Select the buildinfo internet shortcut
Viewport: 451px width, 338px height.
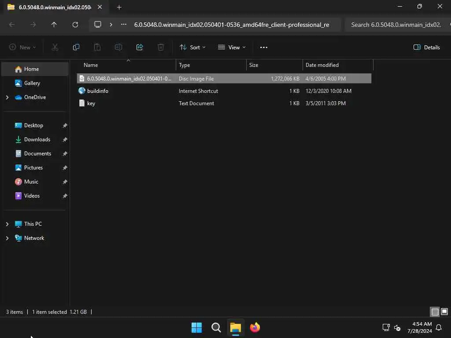(x=224, y=91)
